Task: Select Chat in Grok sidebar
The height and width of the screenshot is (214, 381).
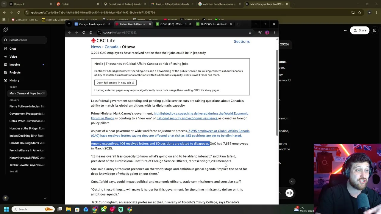Action: tap(13, 49)
